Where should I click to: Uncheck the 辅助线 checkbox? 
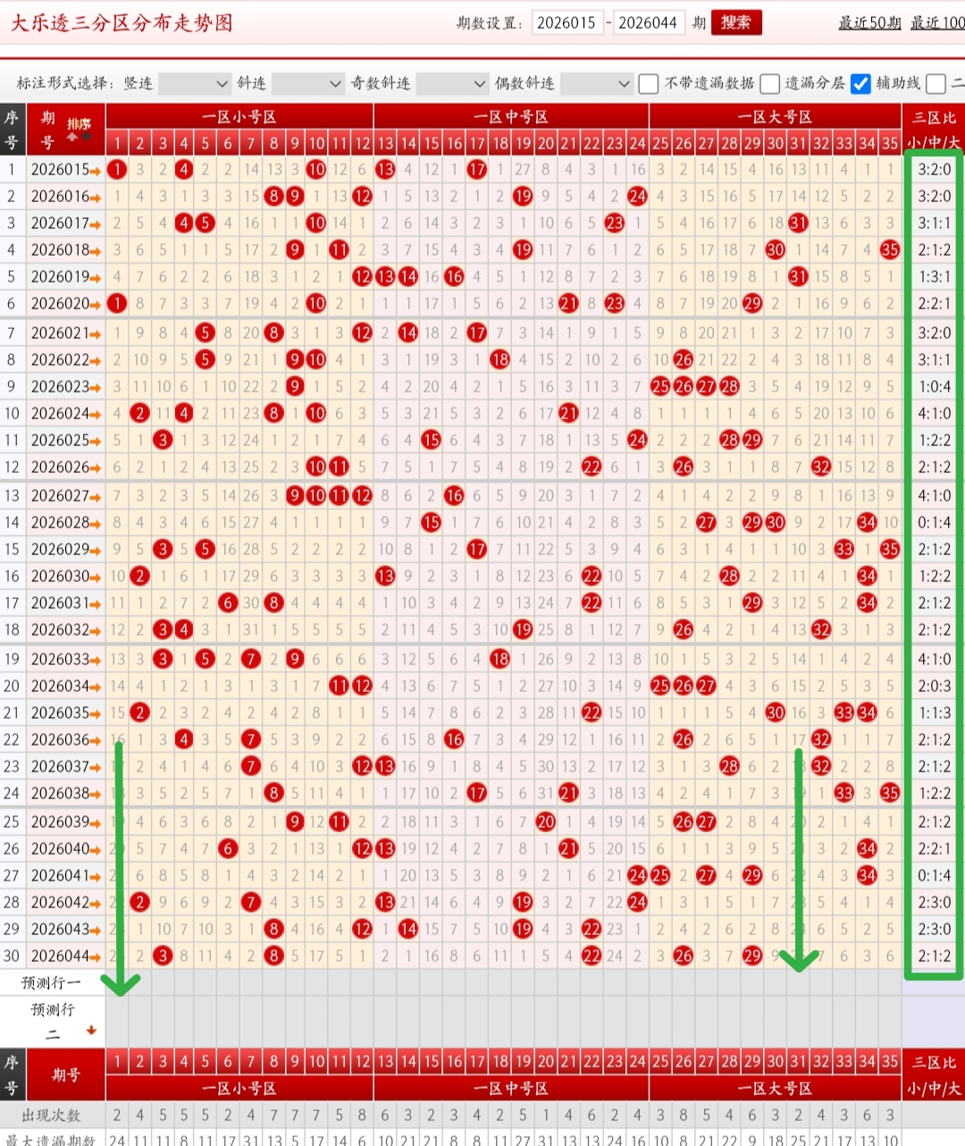coord(860,84)
